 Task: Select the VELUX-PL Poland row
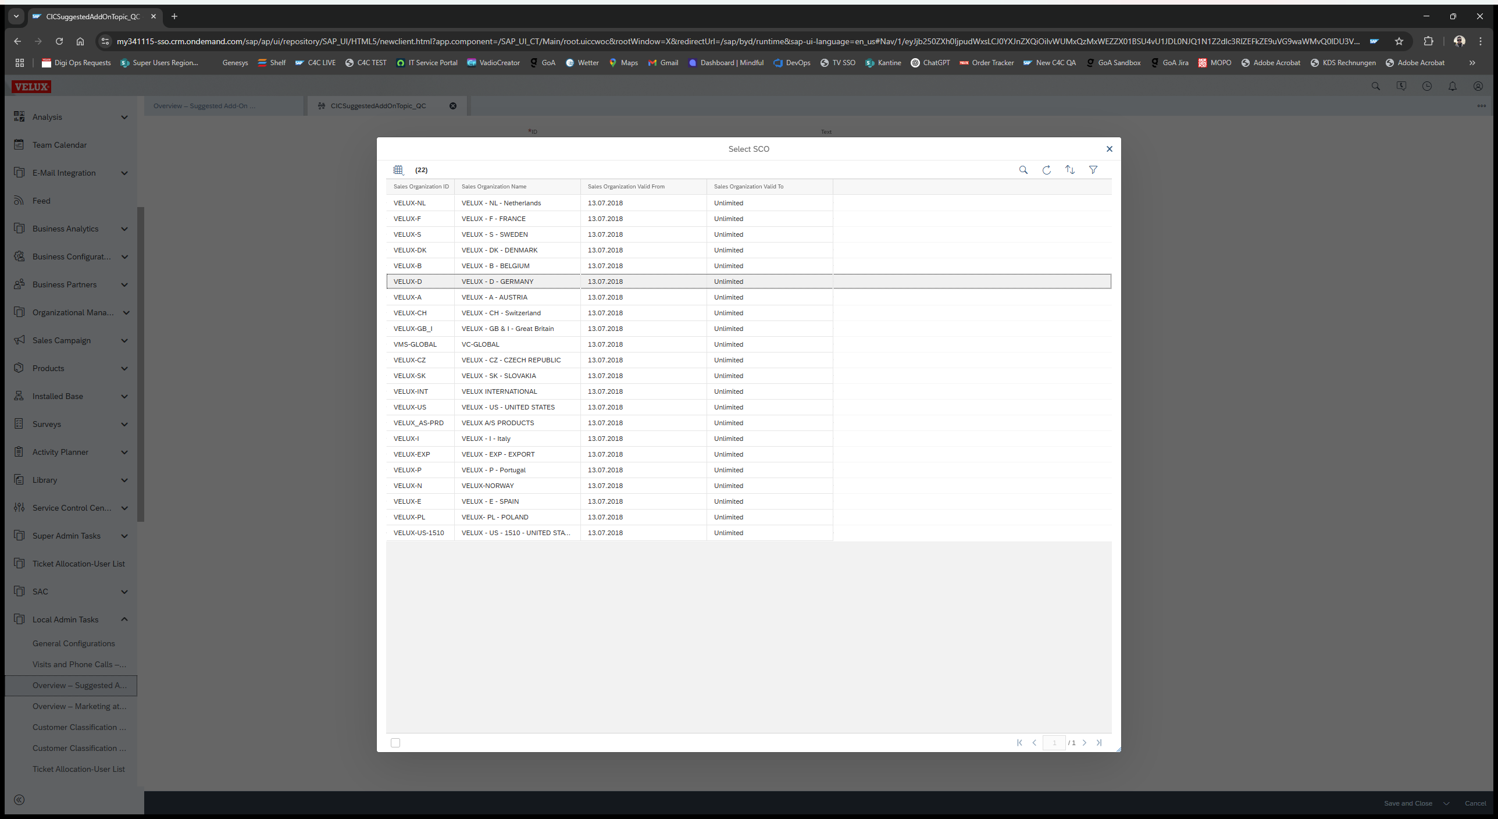tap(748, 517)
